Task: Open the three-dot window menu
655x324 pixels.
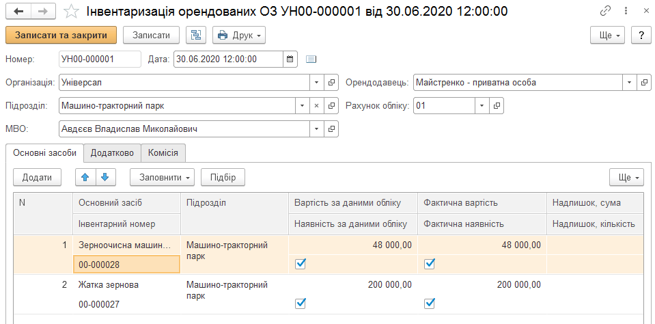Action: (626, 12)
